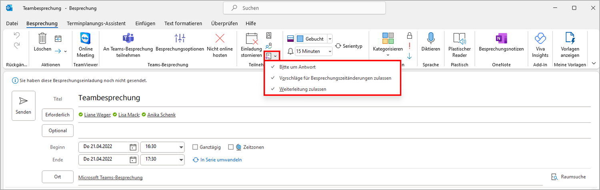Click the response options icon
The height and width of the screenshot is (190, 600).
coord(269,56)
